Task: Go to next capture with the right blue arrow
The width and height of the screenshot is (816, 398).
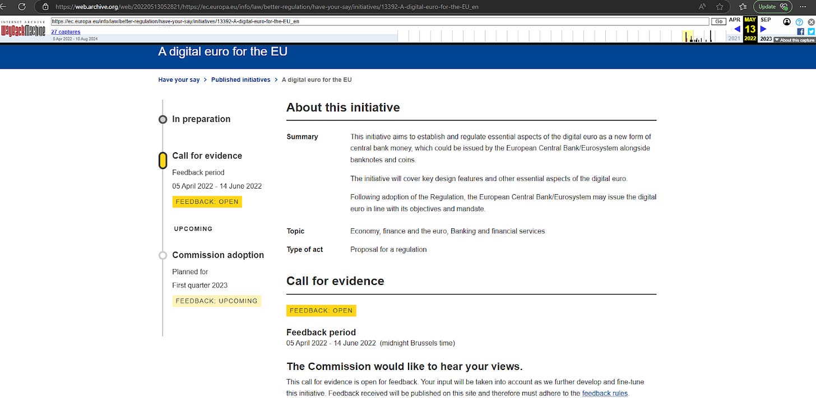Action: tap(763, 29)
